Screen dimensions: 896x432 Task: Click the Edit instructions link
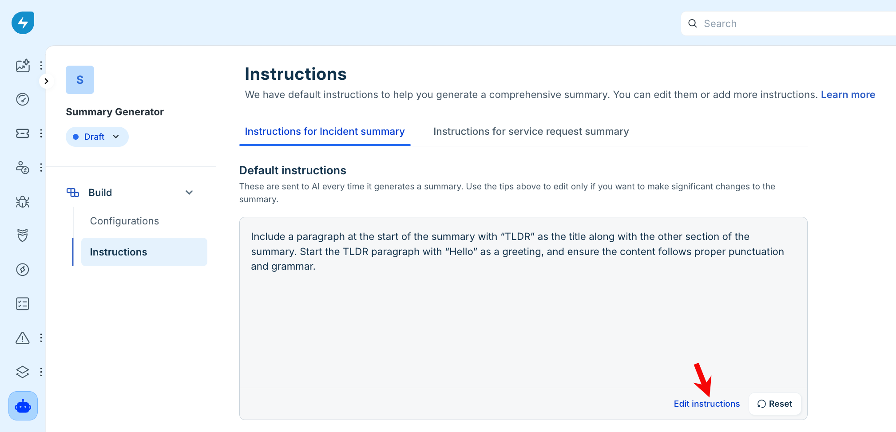[x=707, y=404]
